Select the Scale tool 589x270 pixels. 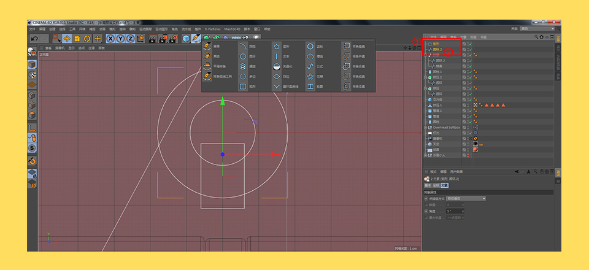(x=77, y=39)
